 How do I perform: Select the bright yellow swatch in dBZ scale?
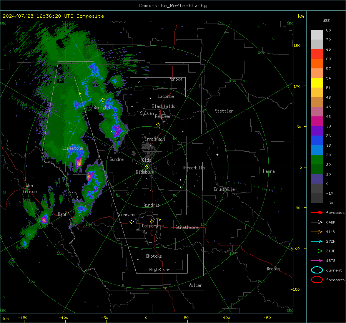point(317,83)
